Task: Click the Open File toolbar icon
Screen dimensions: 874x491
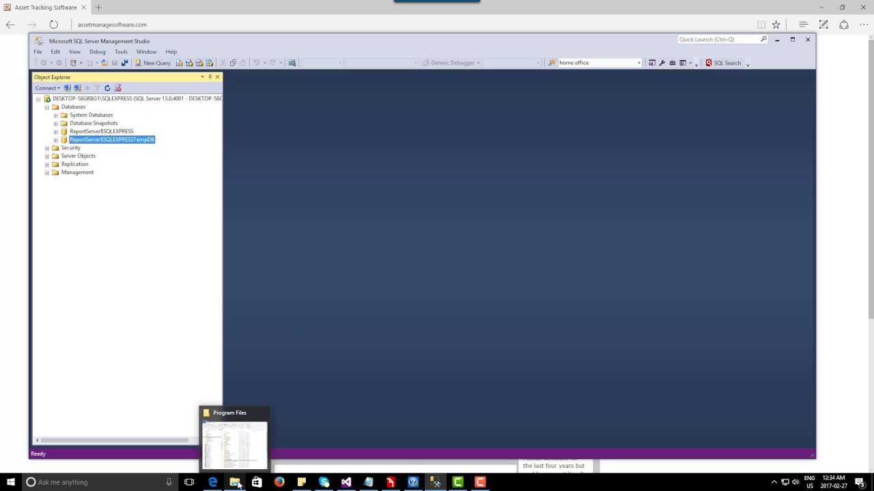Action: tap(104, 63)
